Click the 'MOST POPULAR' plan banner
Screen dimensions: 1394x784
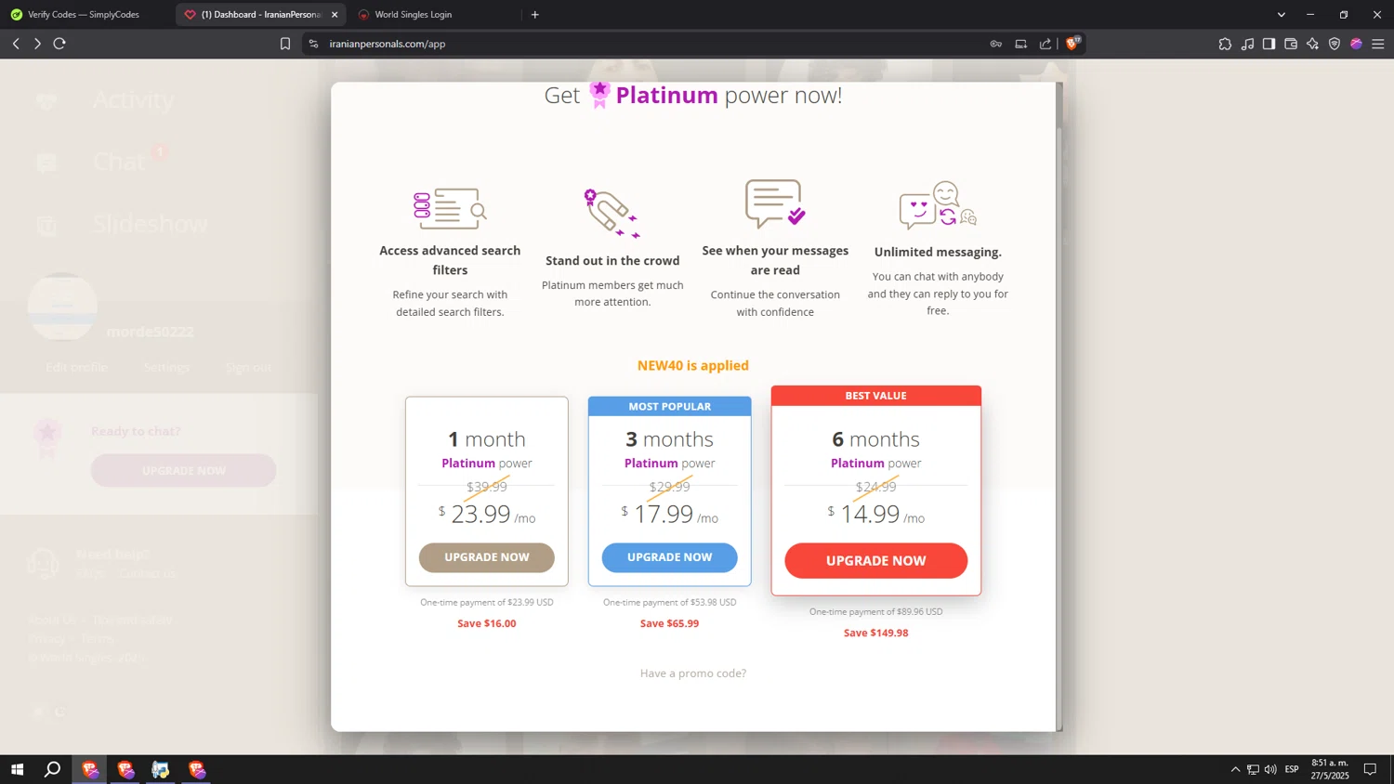669,406
